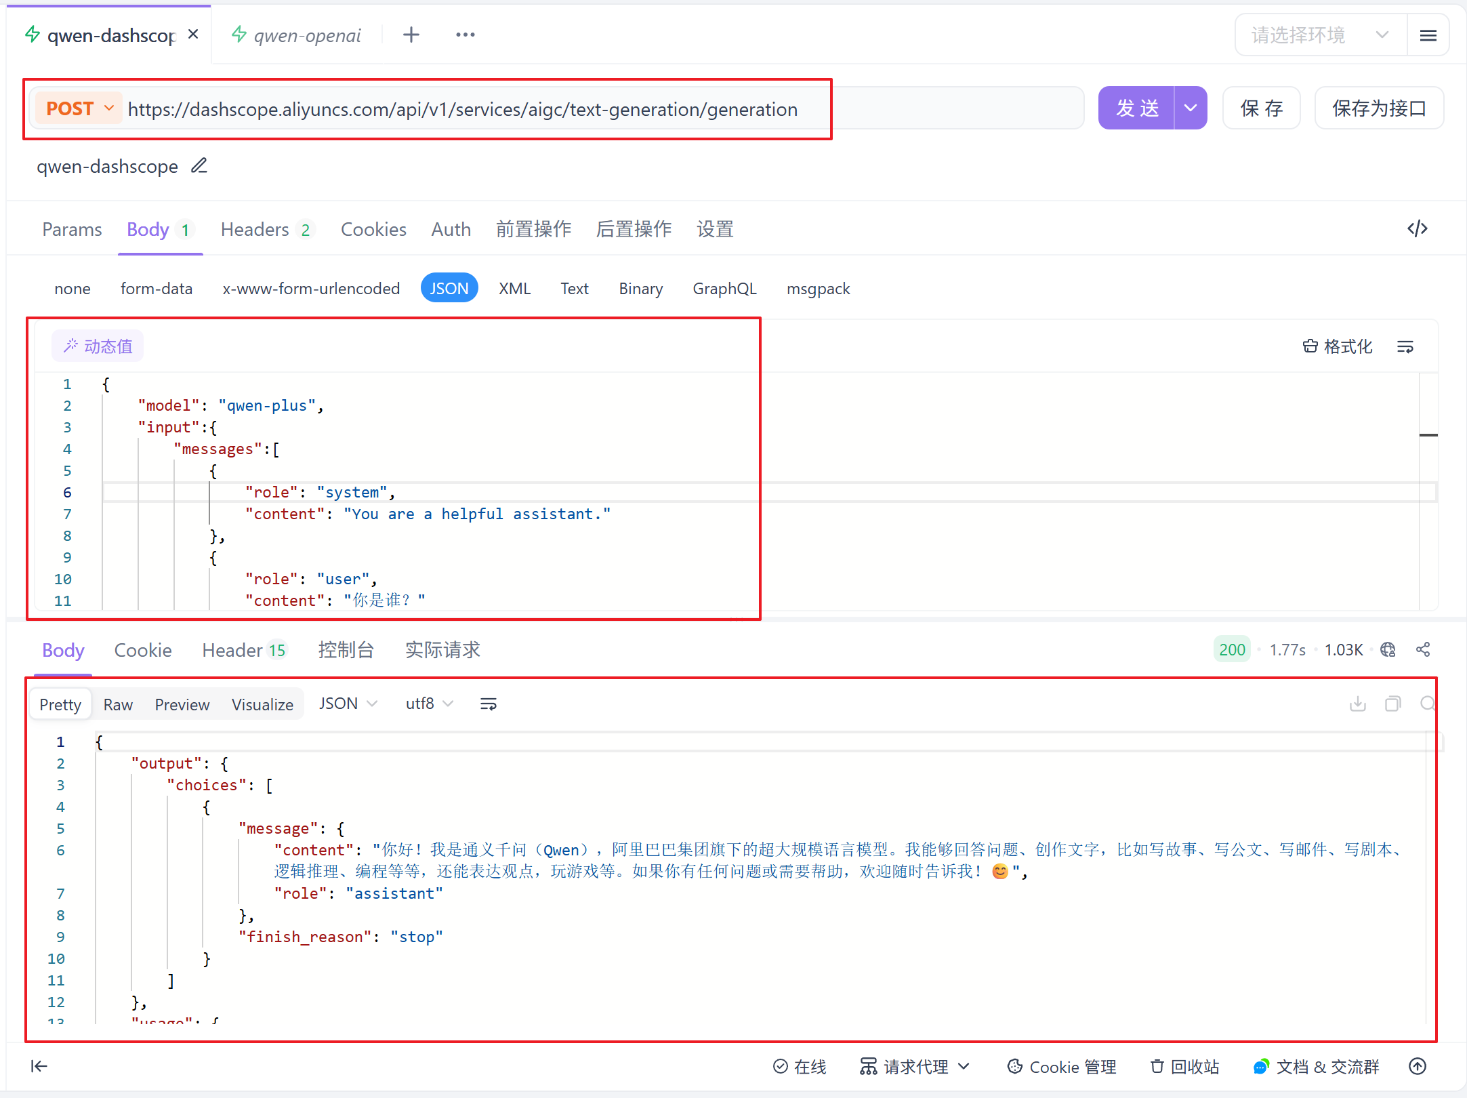The width and height of the screenshot is (1467, 1098).
Task: Copy response body with the copy icon
Action: pyautogui.click(x=1392, y=704)
